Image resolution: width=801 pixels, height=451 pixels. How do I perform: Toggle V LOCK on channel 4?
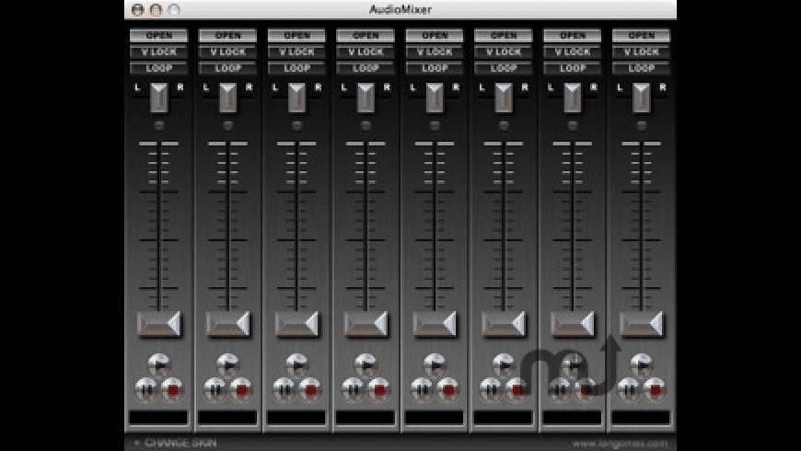(x=366, y=52)
